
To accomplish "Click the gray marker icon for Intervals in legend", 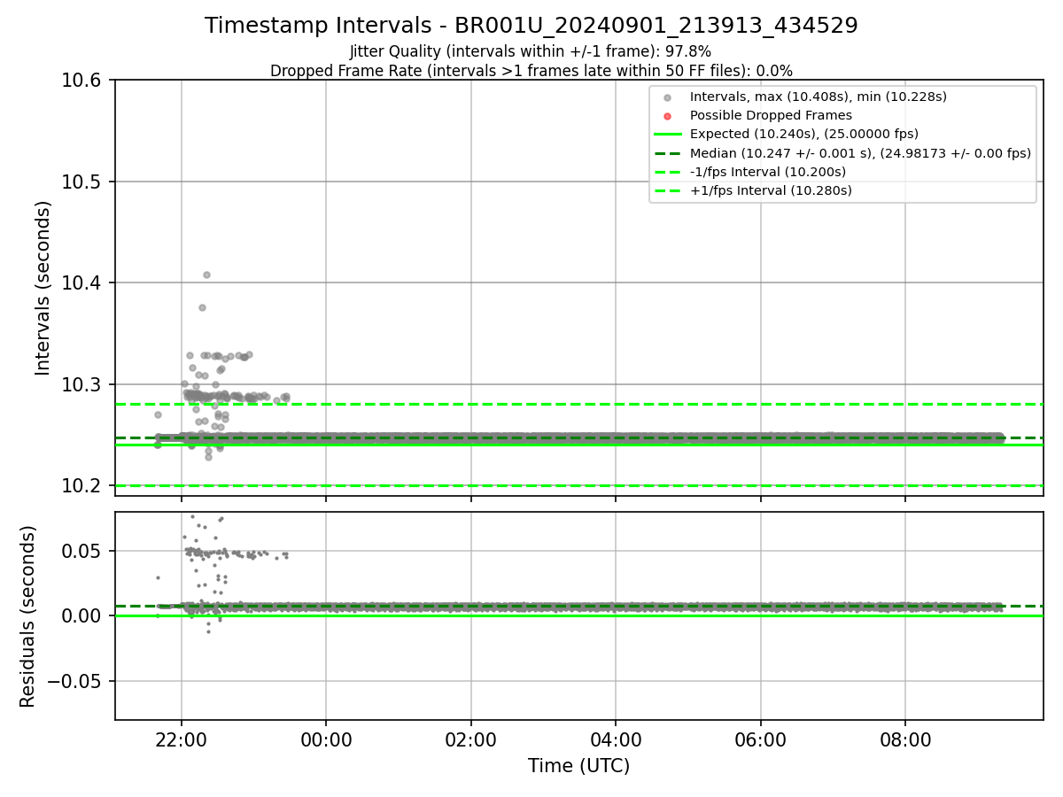I will click(x=668, y=97).
